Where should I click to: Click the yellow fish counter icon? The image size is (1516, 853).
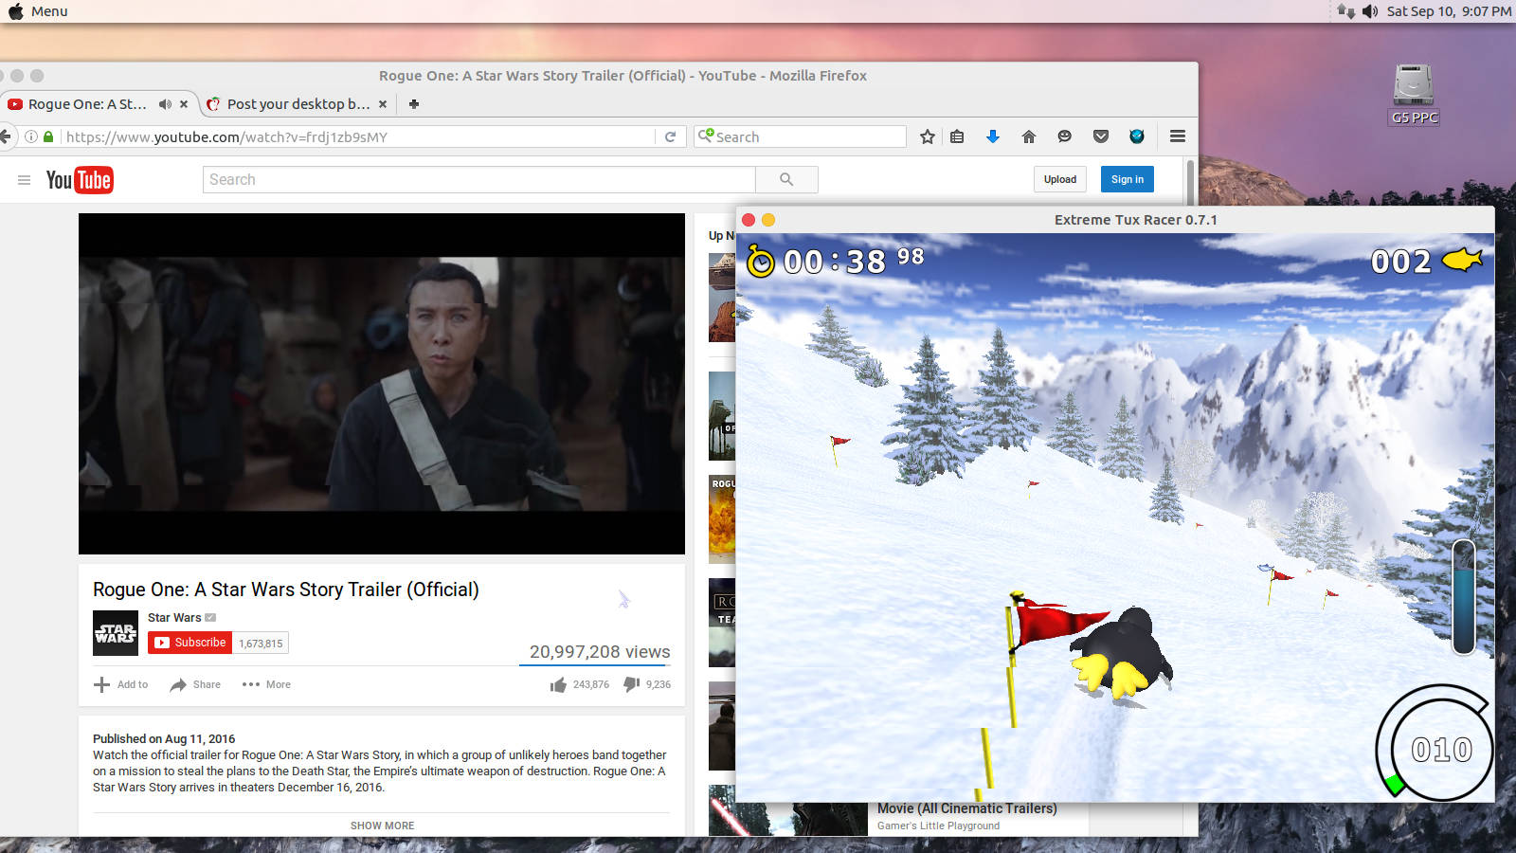[x=1462, y=260]
